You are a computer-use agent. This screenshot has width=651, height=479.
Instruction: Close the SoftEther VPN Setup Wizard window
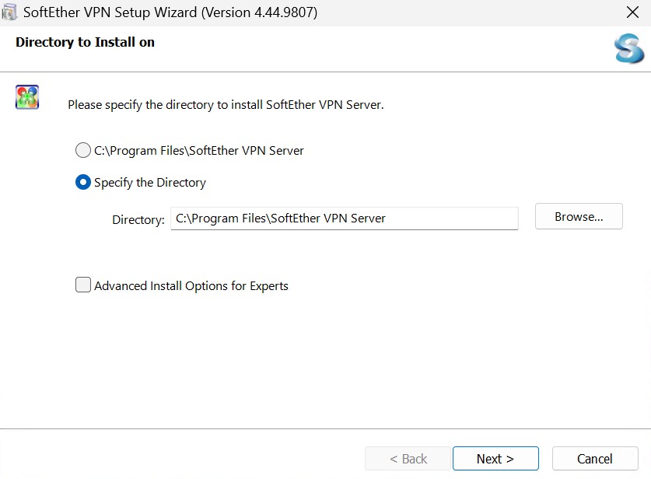click(x=632, y=12)
